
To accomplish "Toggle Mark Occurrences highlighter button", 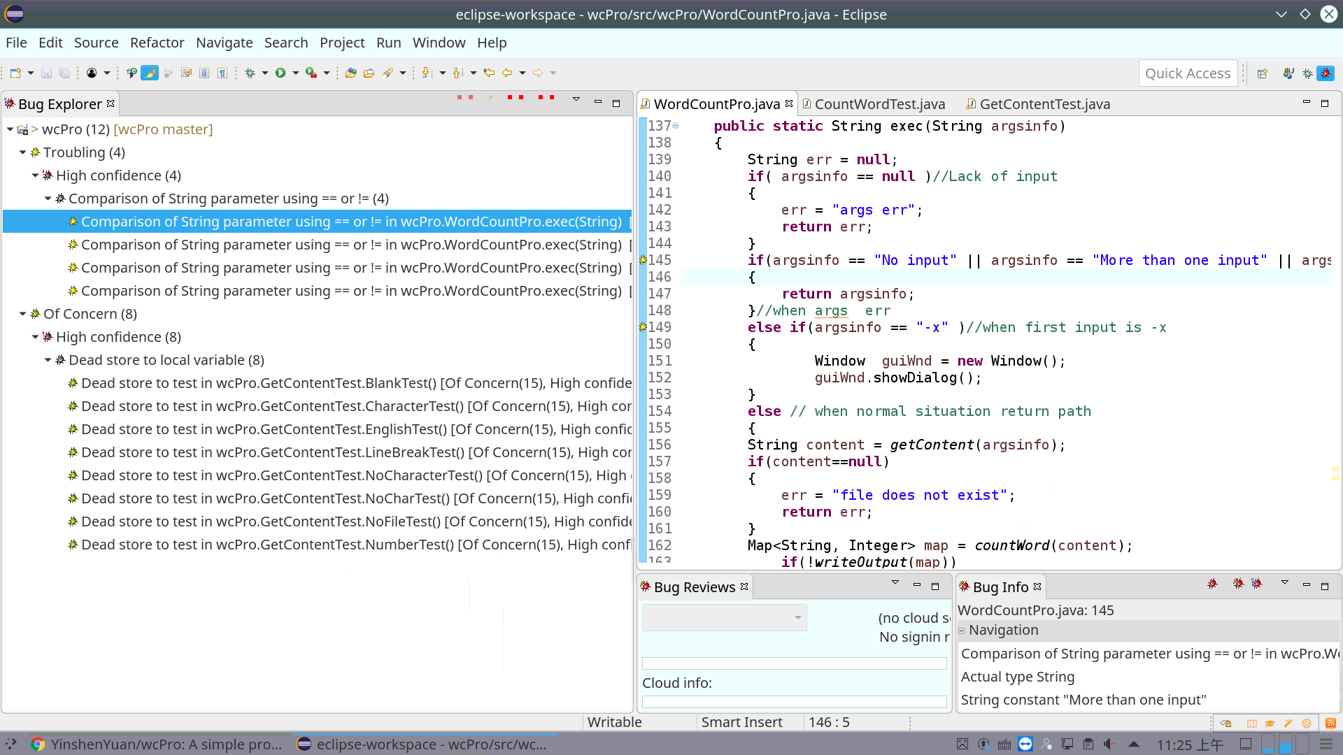I will [150, 73].
